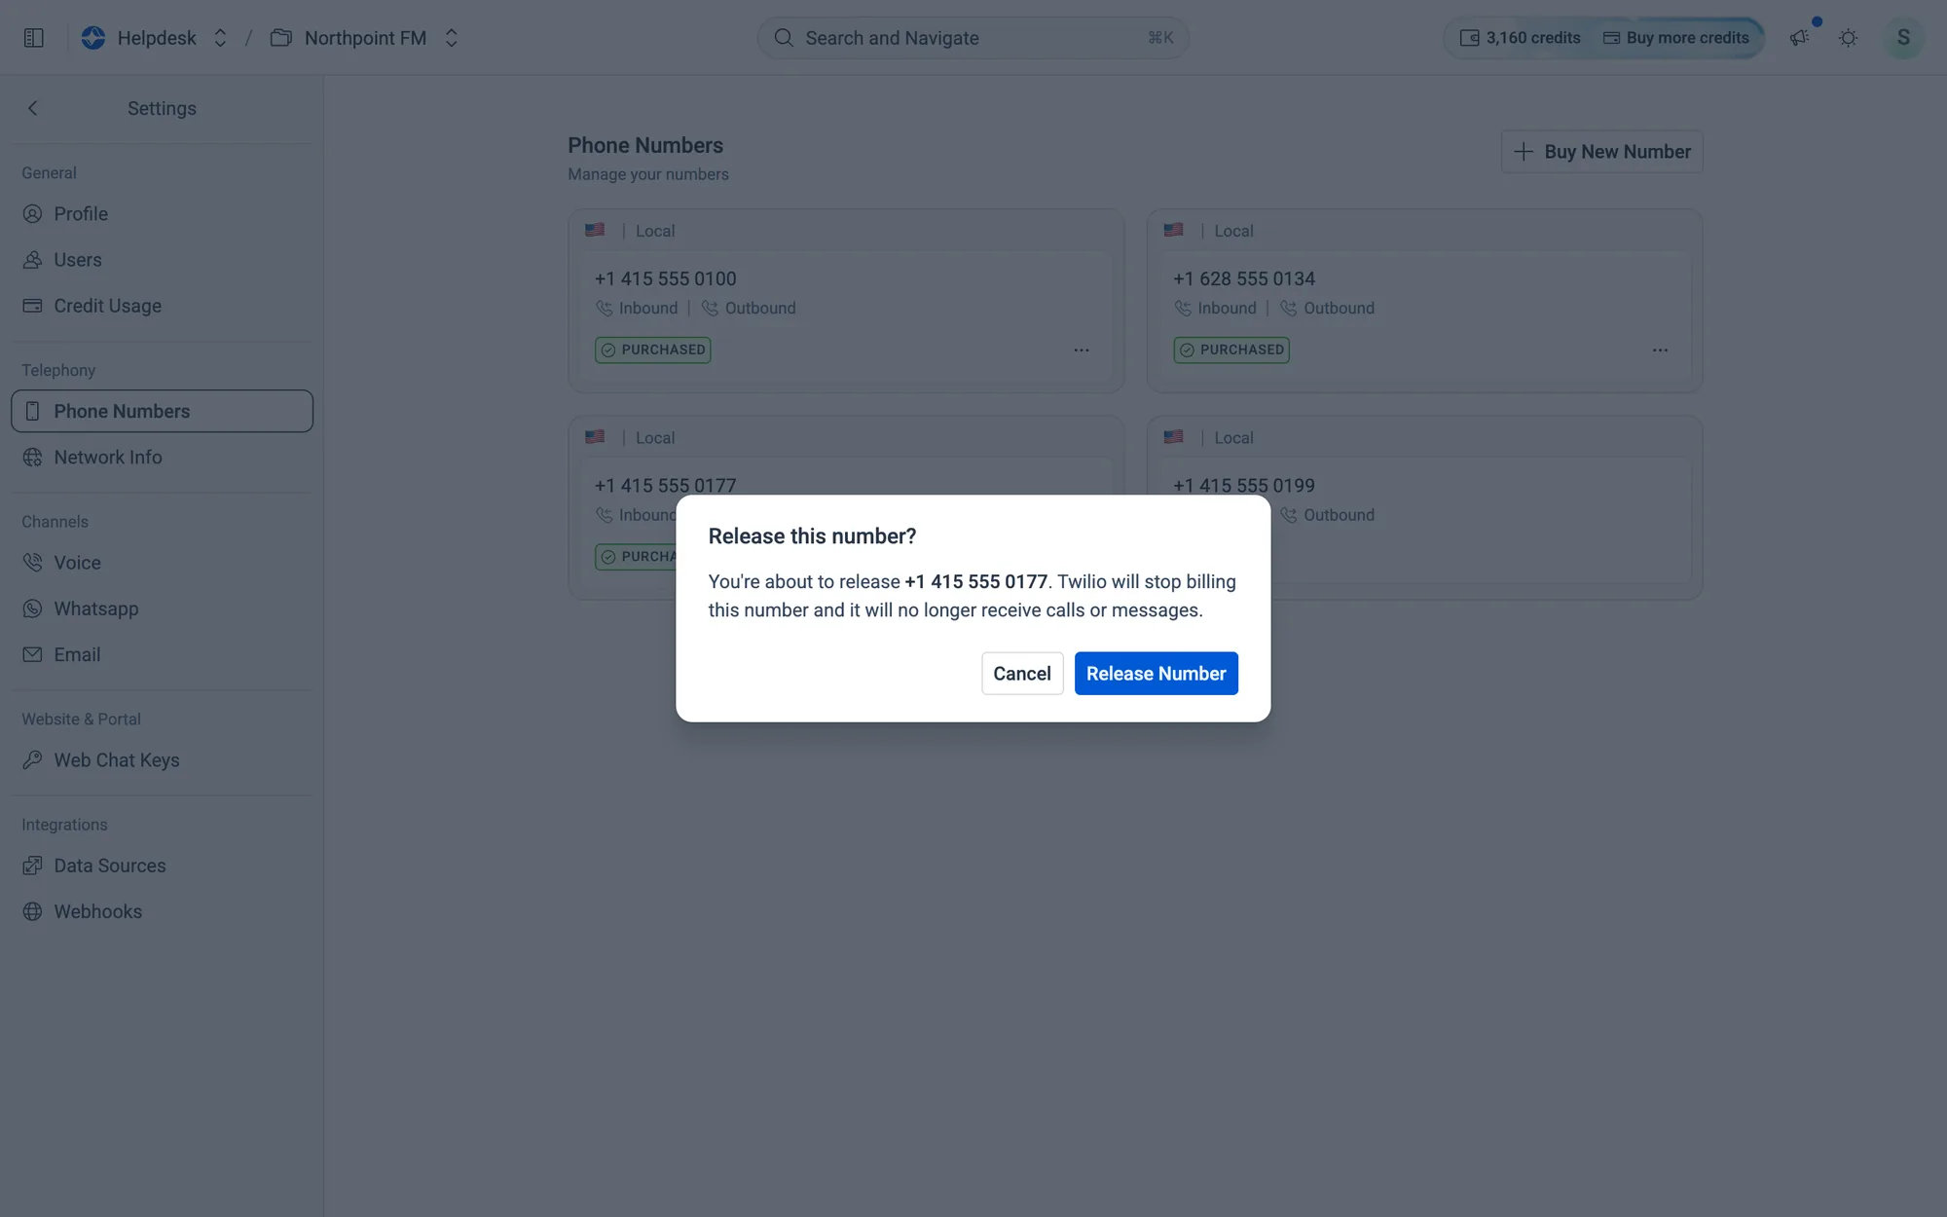
Task: Open Users settings
Action: [x=162, y=260]
